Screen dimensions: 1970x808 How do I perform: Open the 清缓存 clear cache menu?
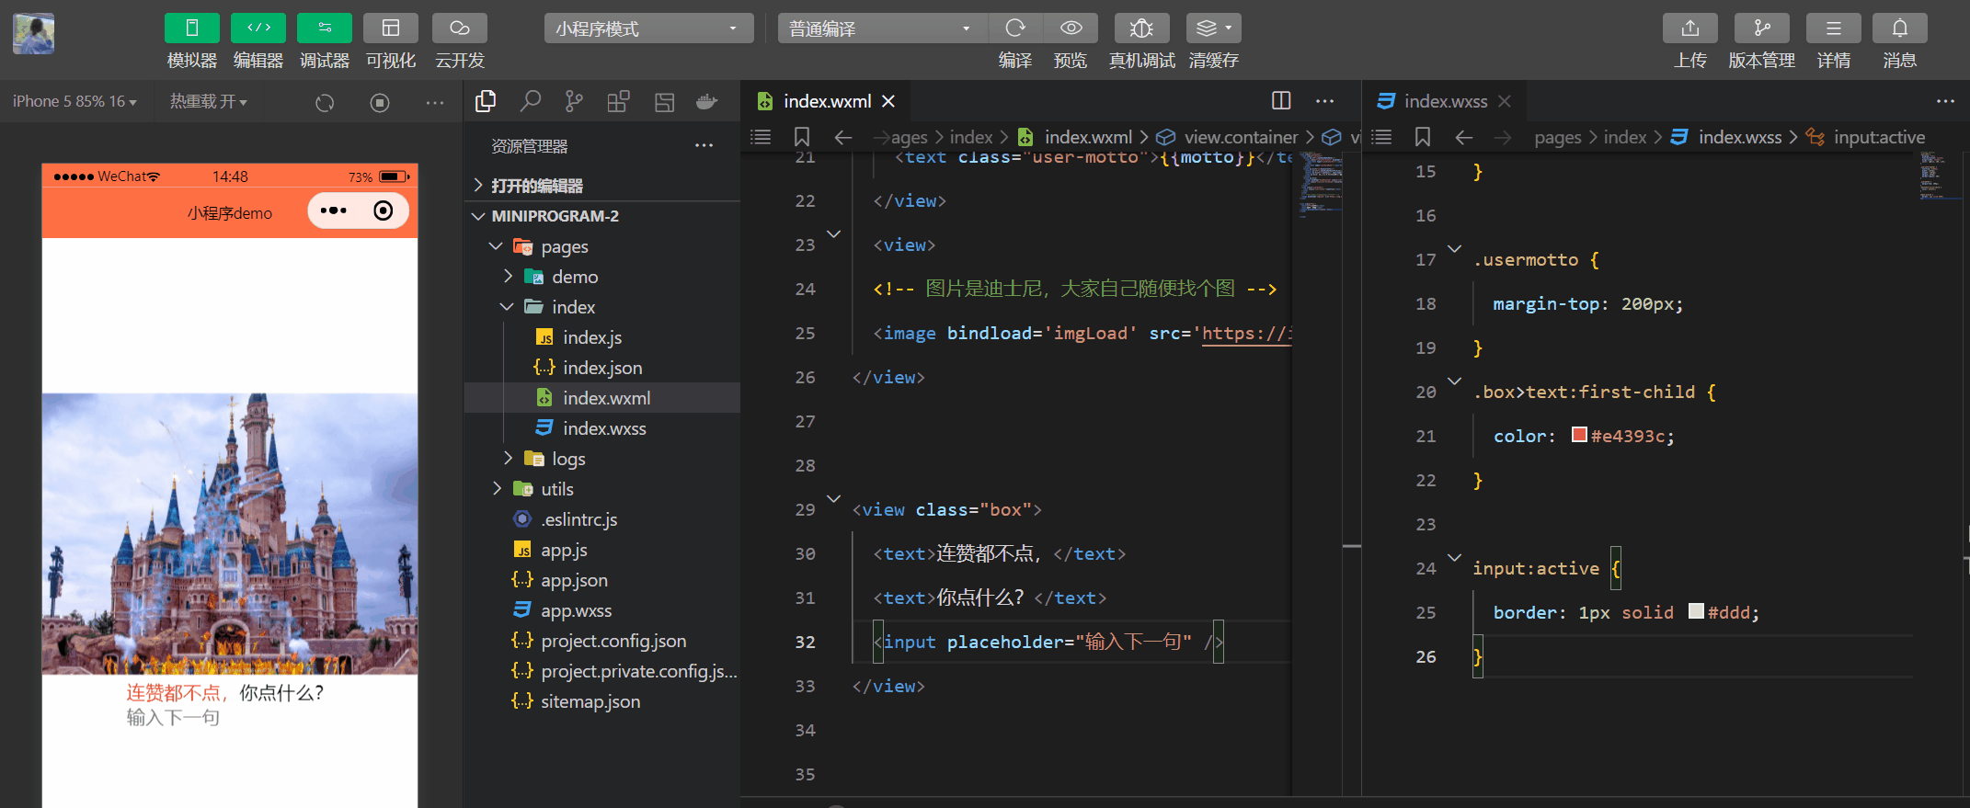(x=1214, y=28)
